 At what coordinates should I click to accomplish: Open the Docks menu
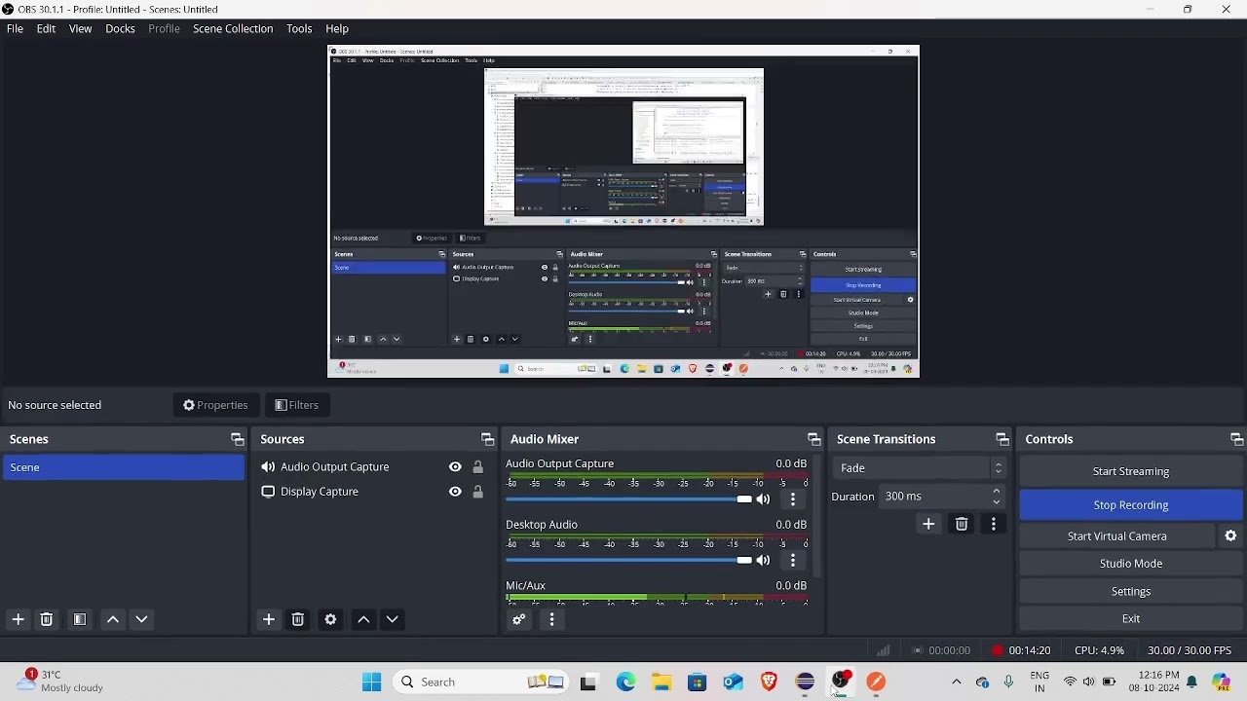[x=120, y=29]
